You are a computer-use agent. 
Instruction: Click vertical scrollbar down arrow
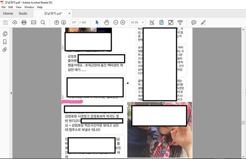coord(243,156)
